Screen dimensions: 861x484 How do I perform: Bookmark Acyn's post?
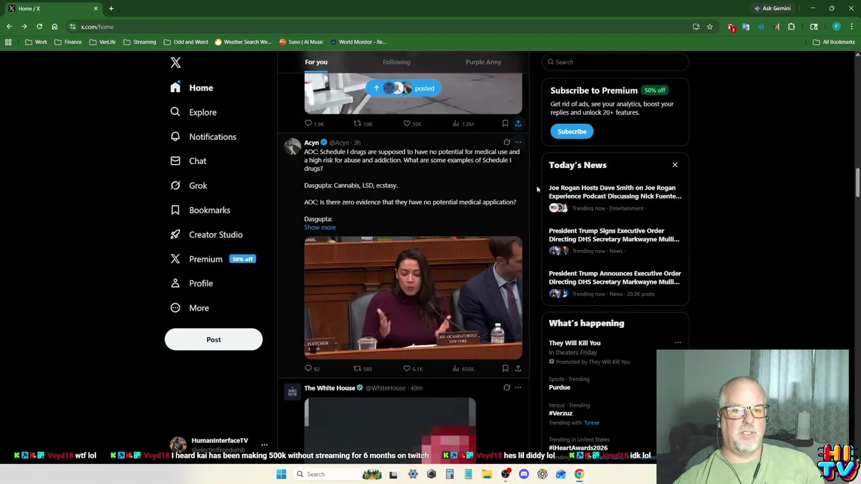505,368
